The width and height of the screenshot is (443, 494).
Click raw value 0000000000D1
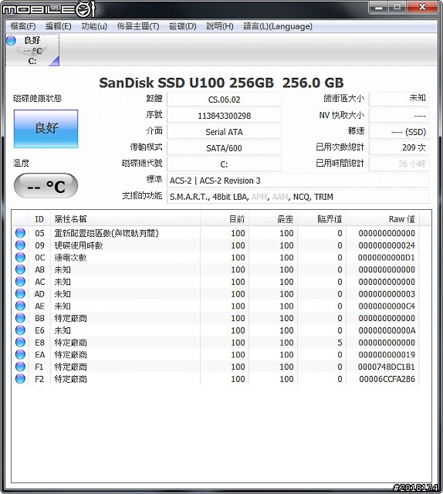[x=387, y=258]
